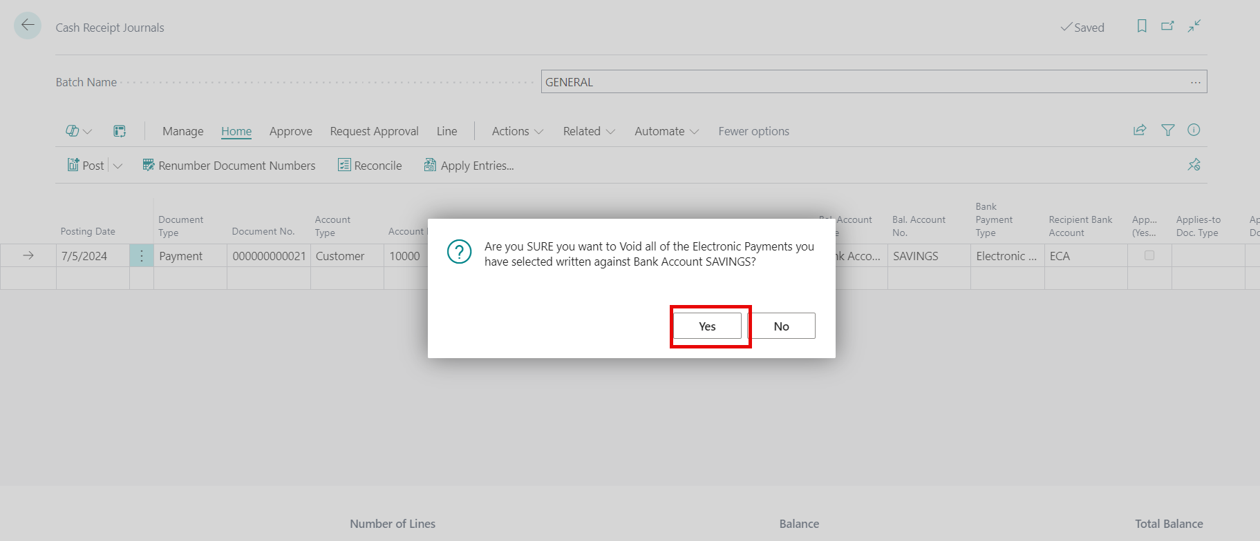Viewport: 1260px width, 541px height.
Task: Decline voiding with No button
Action: [x=781, y=326]
